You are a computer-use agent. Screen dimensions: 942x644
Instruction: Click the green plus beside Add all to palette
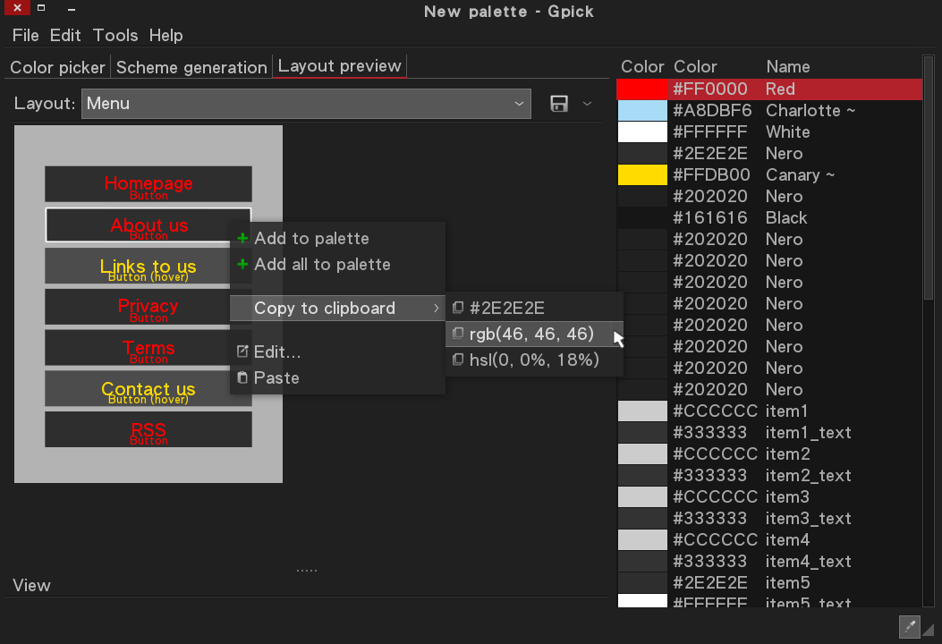[242, 265]
